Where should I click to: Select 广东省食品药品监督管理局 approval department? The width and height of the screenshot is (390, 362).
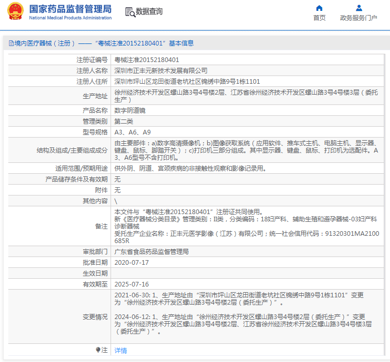pyautogui.click(x=151, y=252)
